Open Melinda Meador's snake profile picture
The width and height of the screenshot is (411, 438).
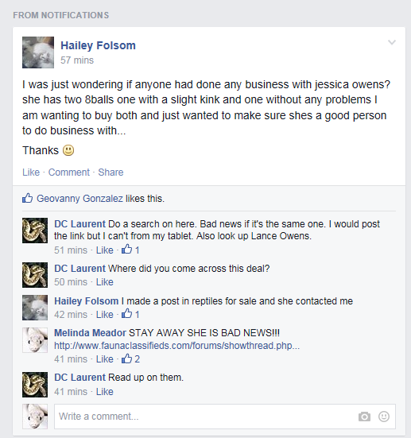35,340
